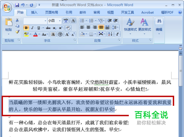This screenshot has height=137, width=184.
Task: Open line spacing options
Action: click(115, 27)
